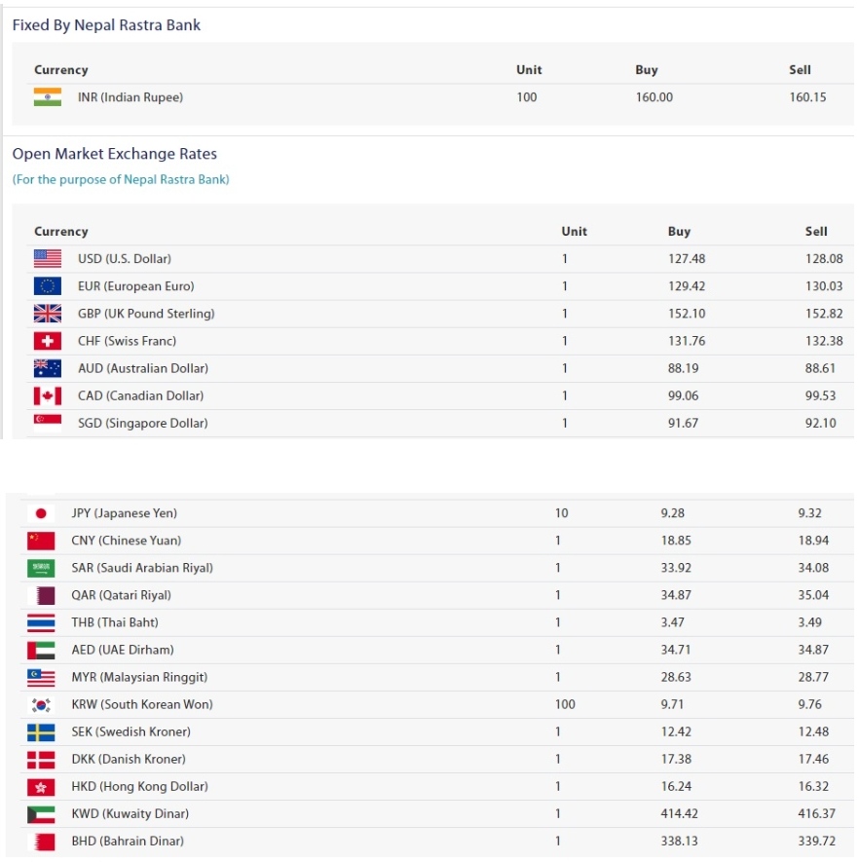
Task: Click the Australian flag icon
Action: (48, 368)
